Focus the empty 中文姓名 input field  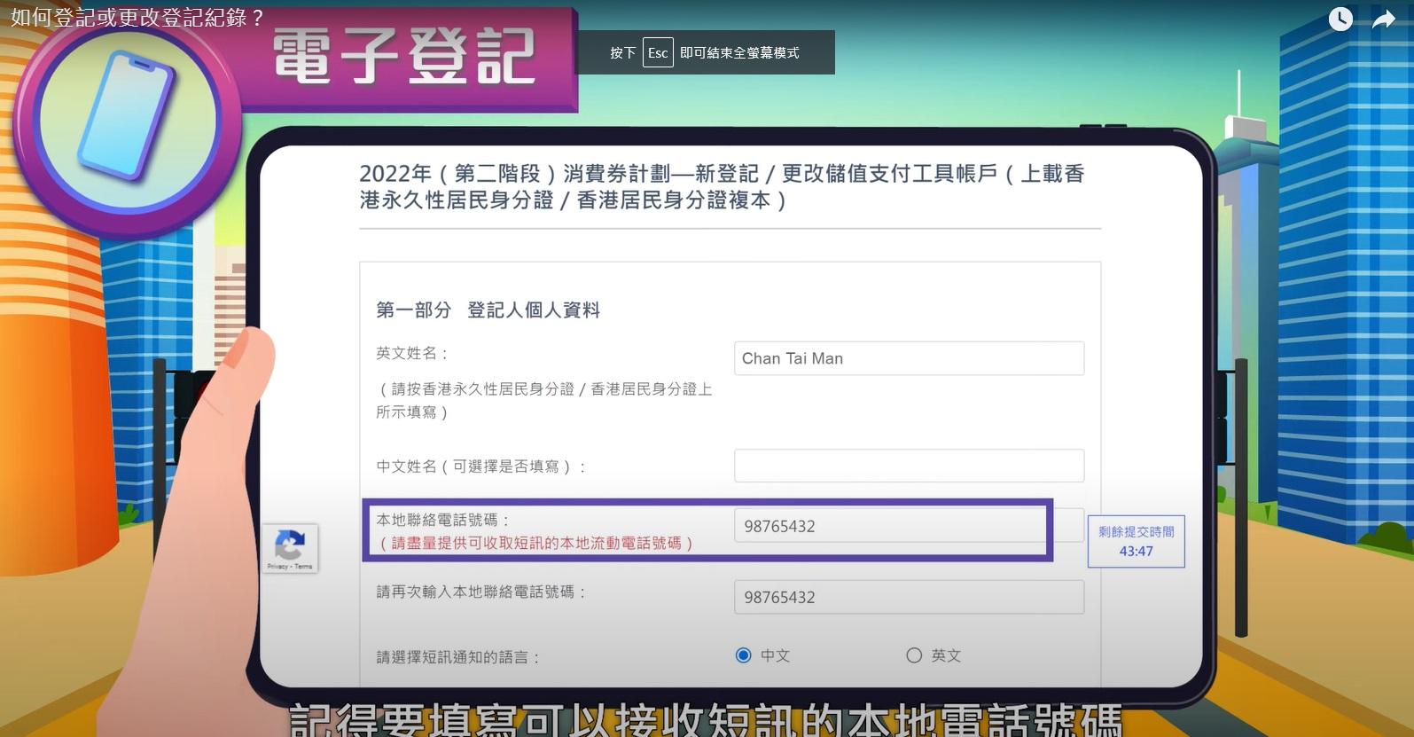pos(908,466)
